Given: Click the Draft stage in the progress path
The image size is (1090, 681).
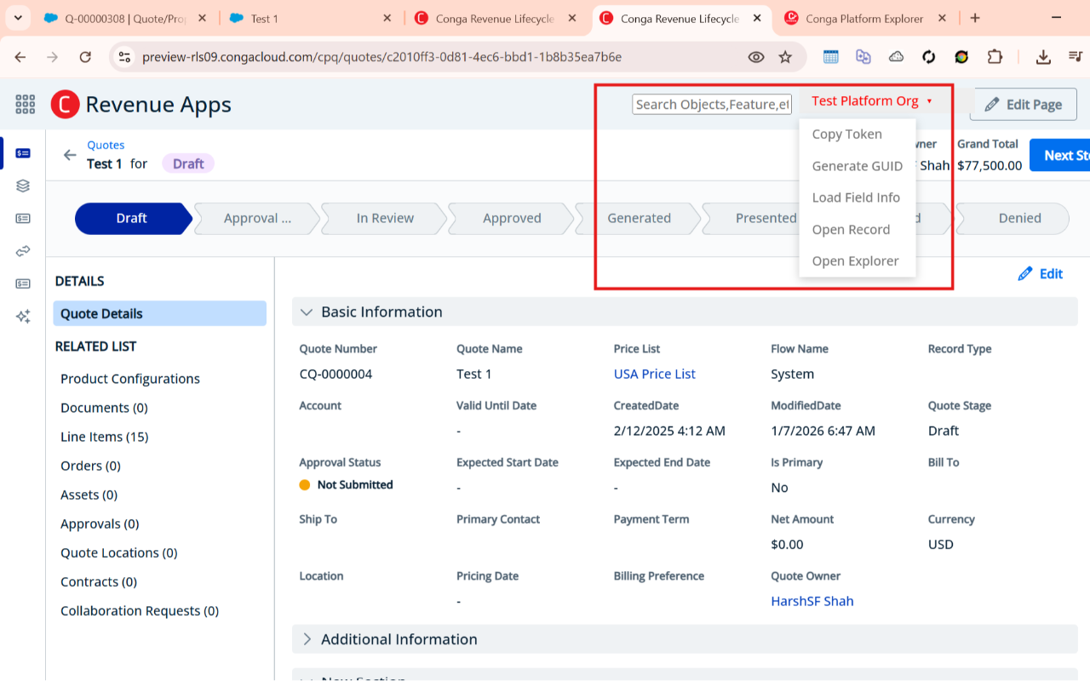Looking at the screenshot, I should (x=131, y=218).
